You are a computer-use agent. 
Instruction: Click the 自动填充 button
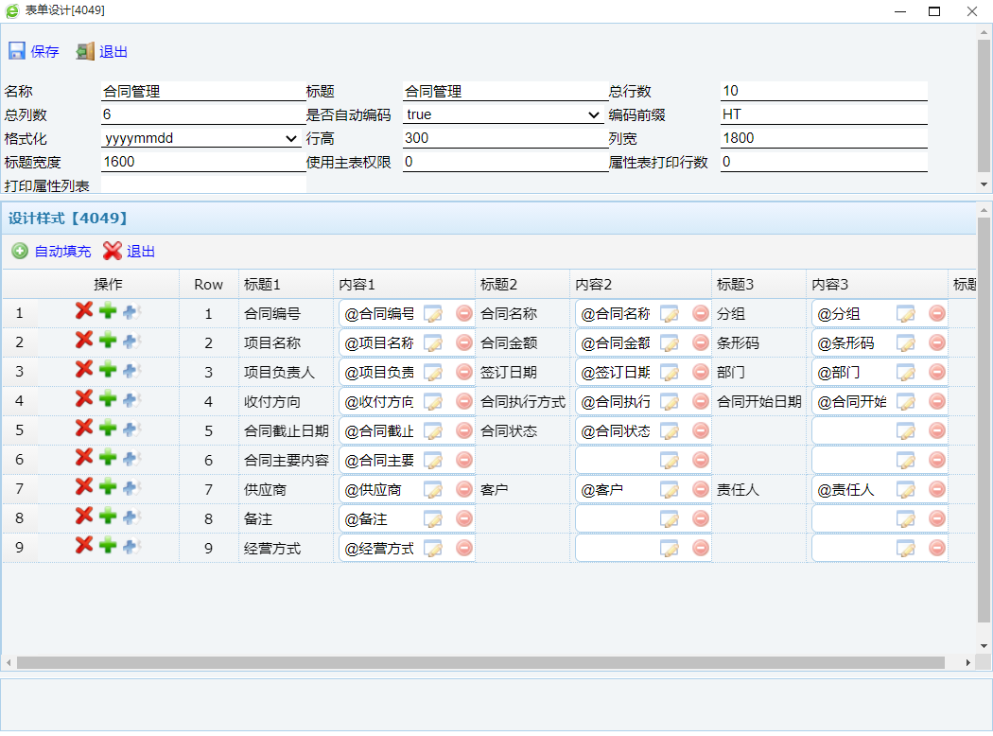[x=52, y=251]
